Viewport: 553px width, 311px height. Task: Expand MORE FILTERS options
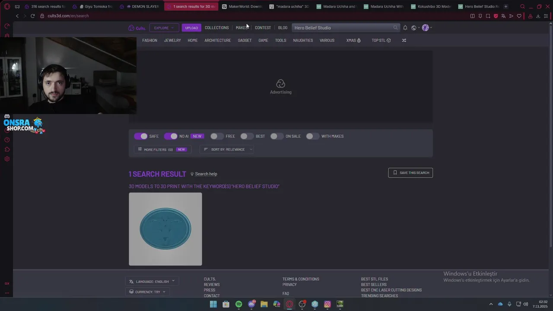click(x=162, y=149)
